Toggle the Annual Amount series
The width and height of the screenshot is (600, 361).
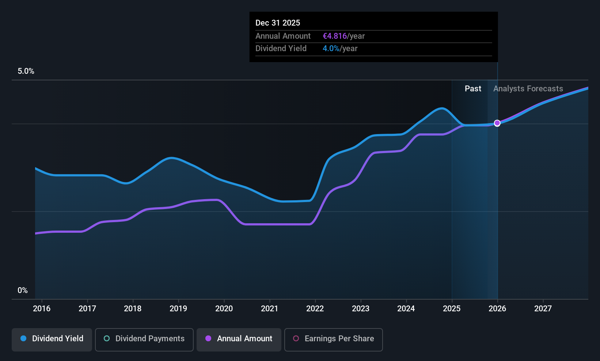pos(239,339)
